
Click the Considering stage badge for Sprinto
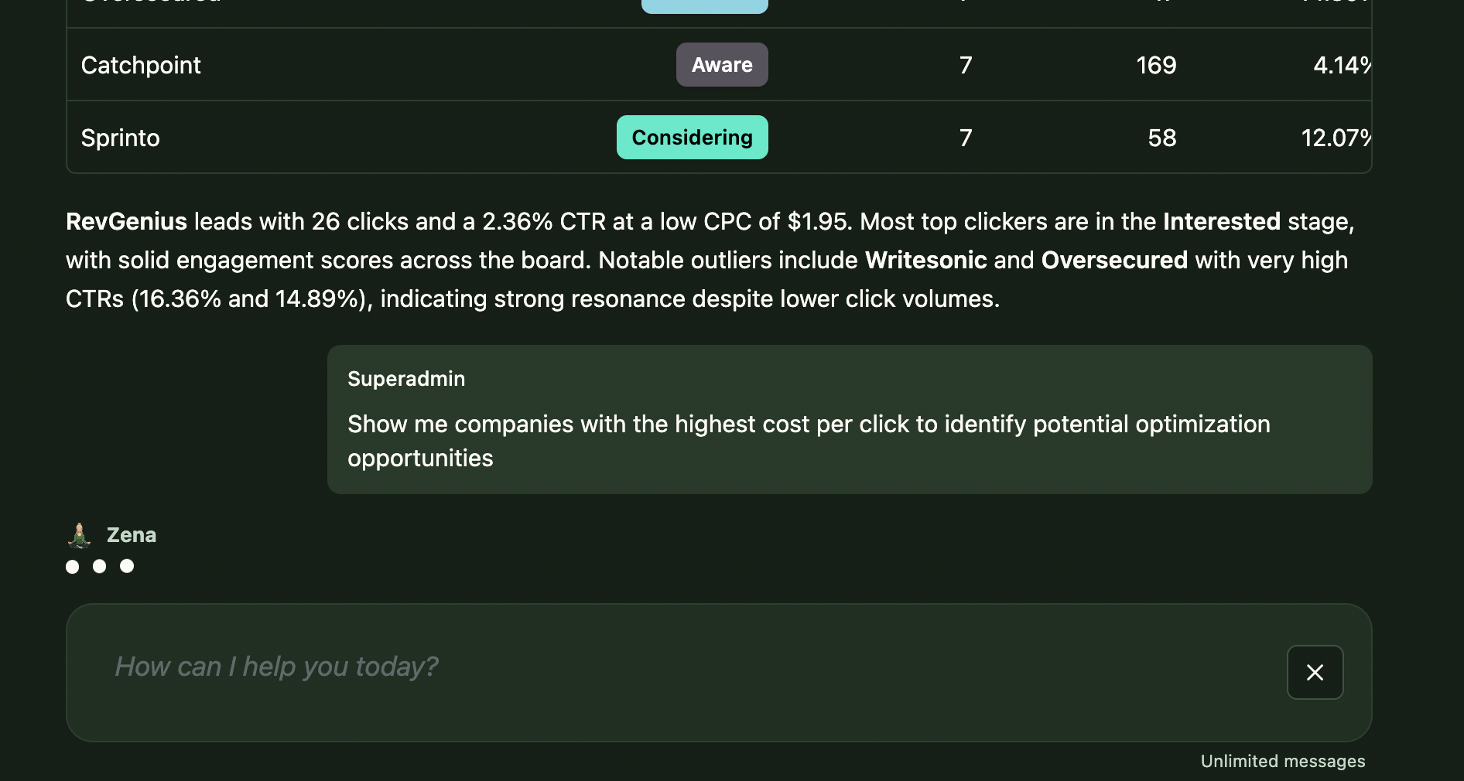click(692, 138)
